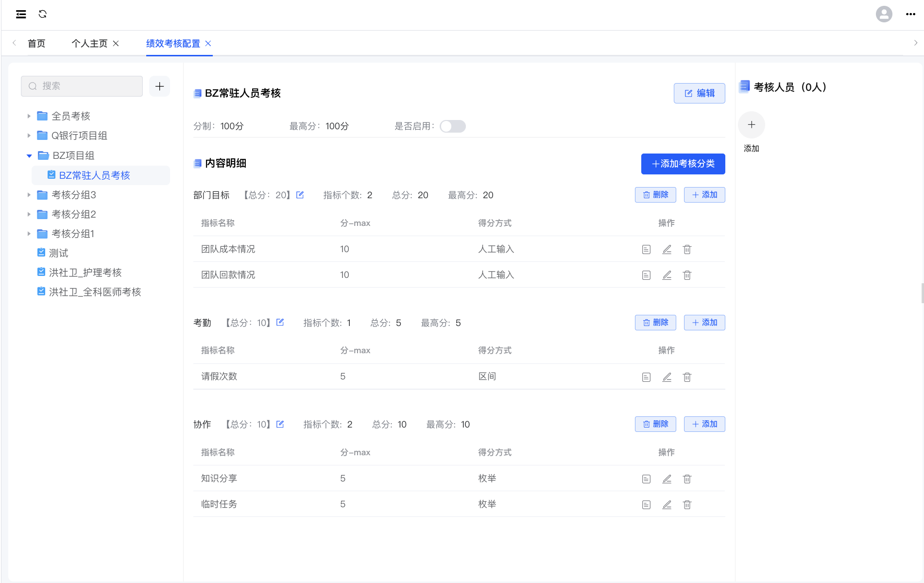Edit the 团队回款情况 indicator

[x=667, y=275]
